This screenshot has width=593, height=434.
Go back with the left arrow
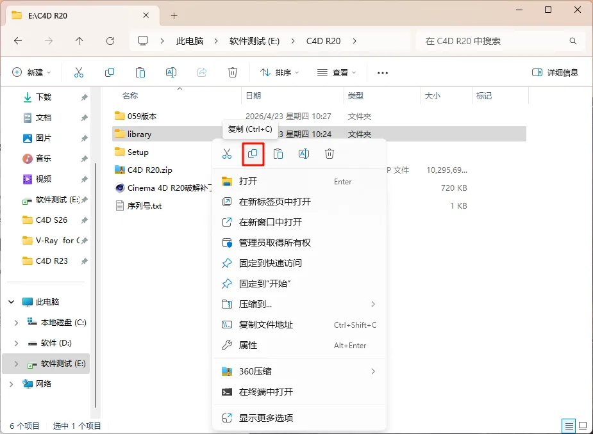pyautogui.click(x=18, y=41)
